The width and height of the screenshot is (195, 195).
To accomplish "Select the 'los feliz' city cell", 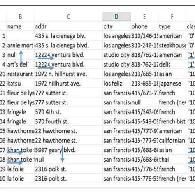I will tap(116, 84).
